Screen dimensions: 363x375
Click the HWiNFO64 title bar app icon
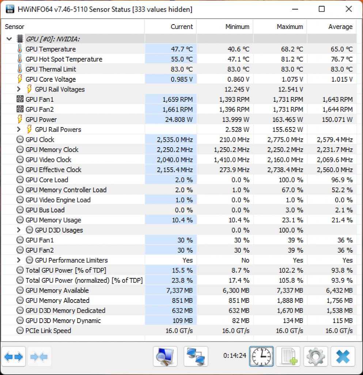pyautogui.click(x=10, y=9)
